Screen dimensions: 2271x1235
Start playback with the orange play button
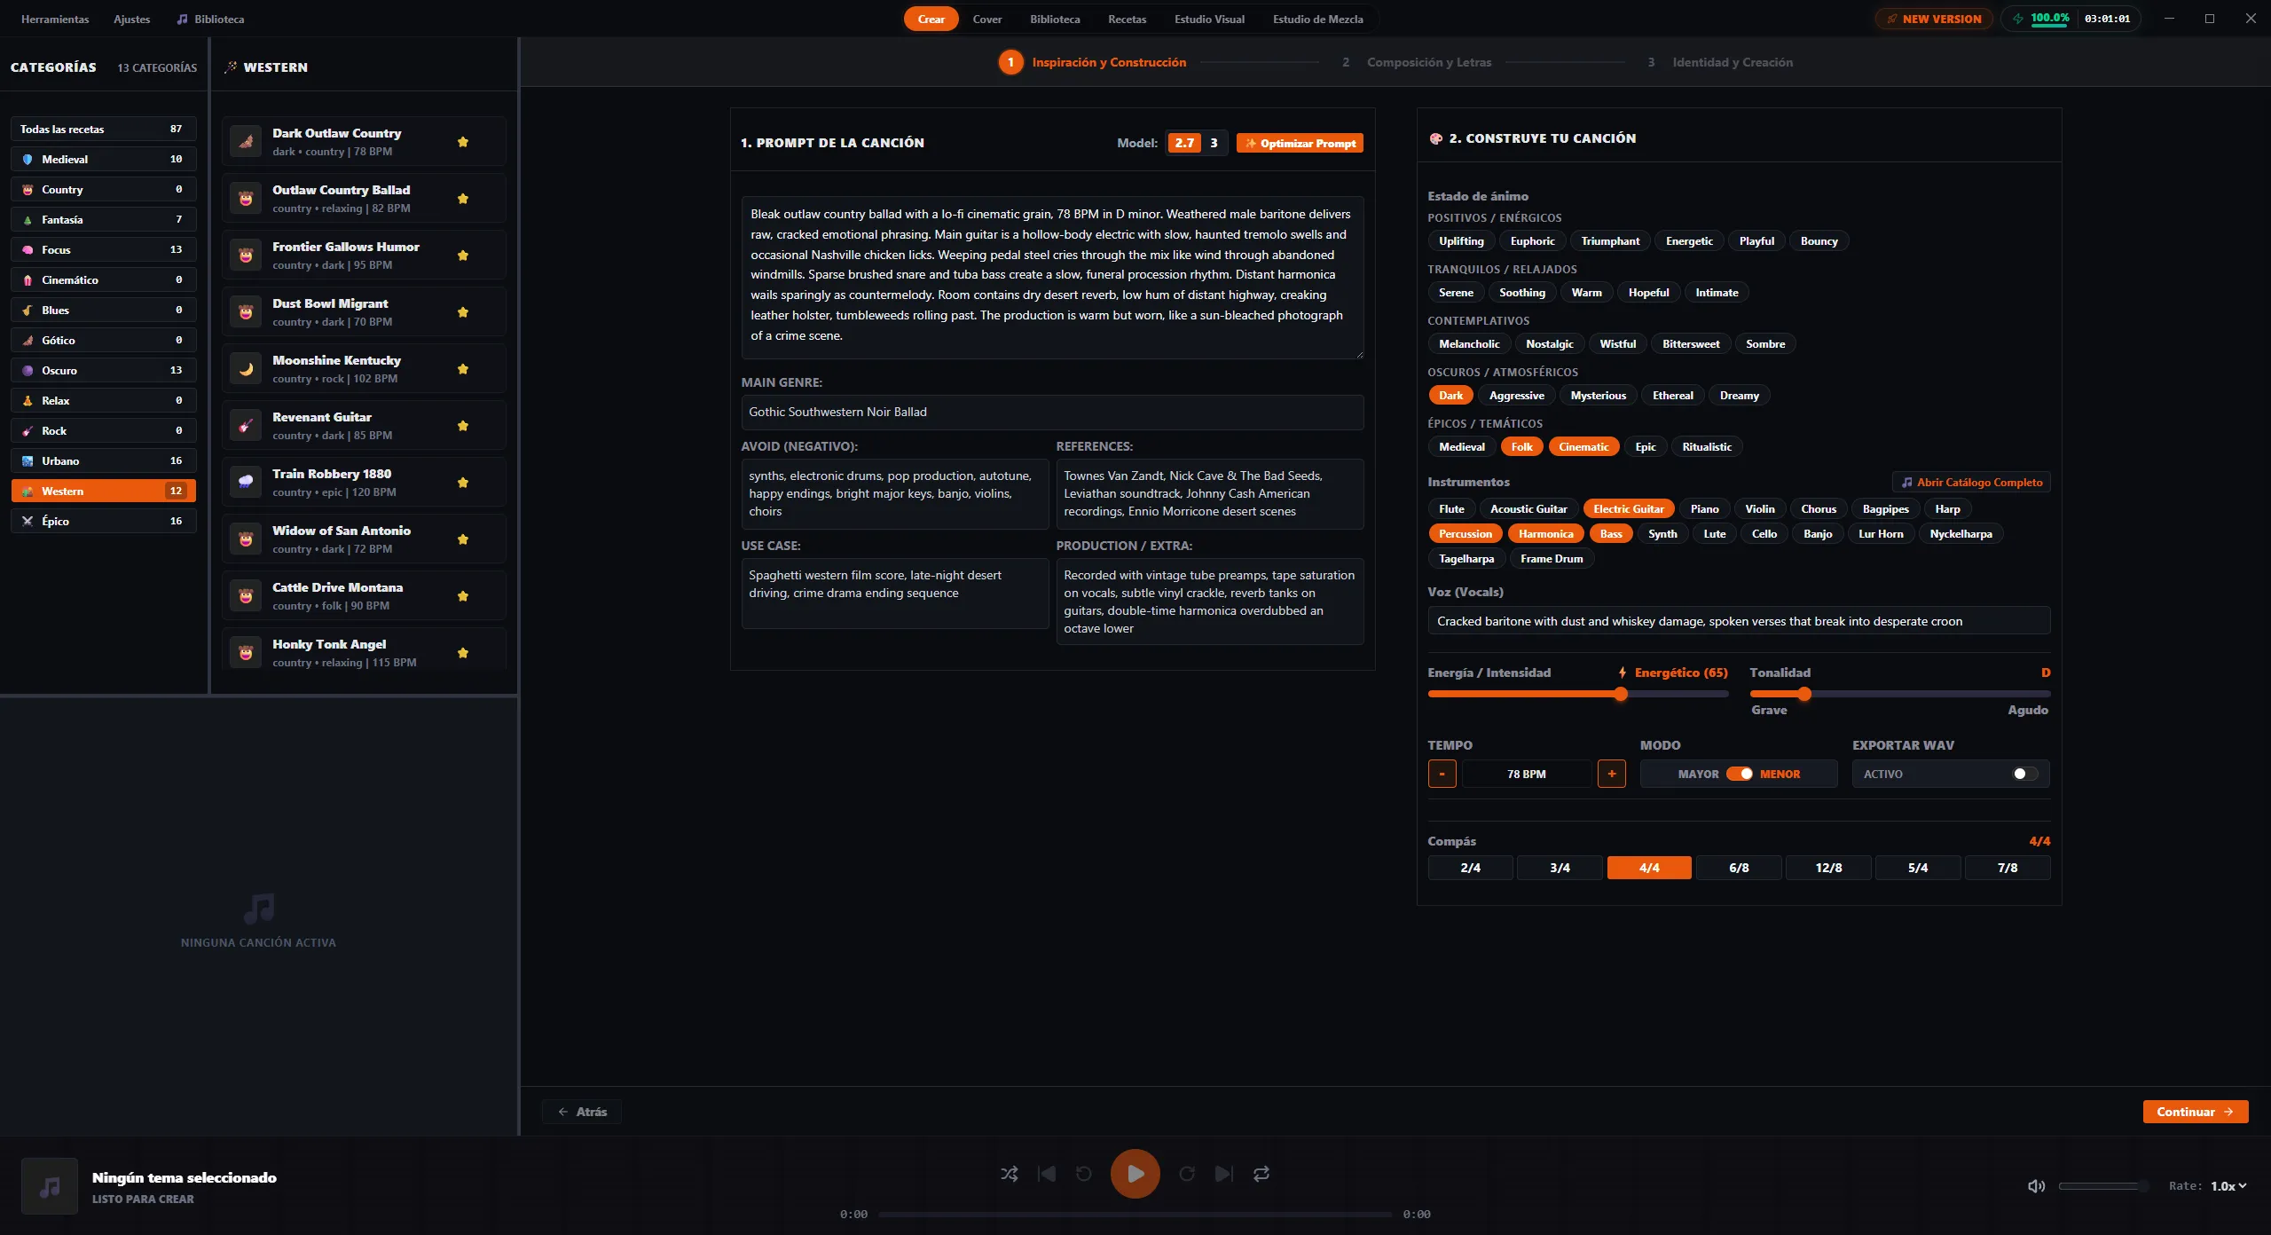pyautogui.click(x=1135, y=1174)
